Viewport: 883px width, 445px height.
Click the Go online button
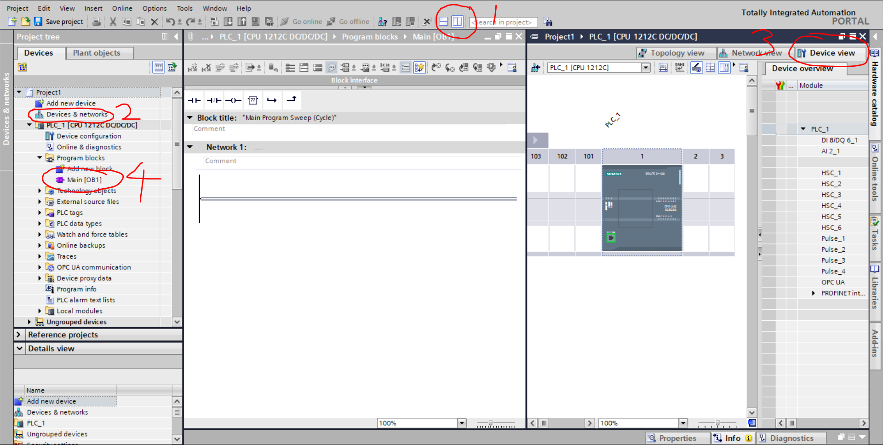301,22
